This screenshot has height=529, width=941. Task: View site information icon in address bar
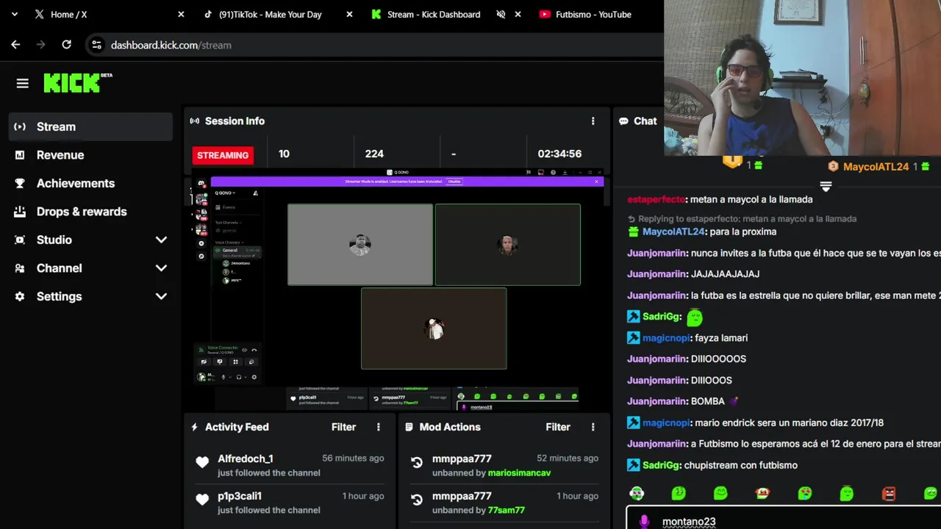(x=96, y=45)
